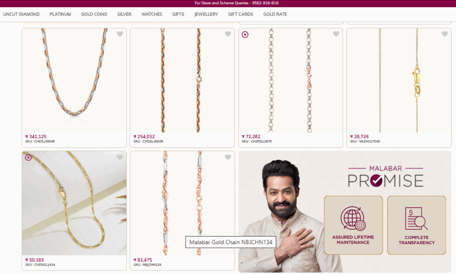Favorite the ₹28,726 chain with heart icon
Image resolution: width=456 pixels, height=274 pixels.
445,34
